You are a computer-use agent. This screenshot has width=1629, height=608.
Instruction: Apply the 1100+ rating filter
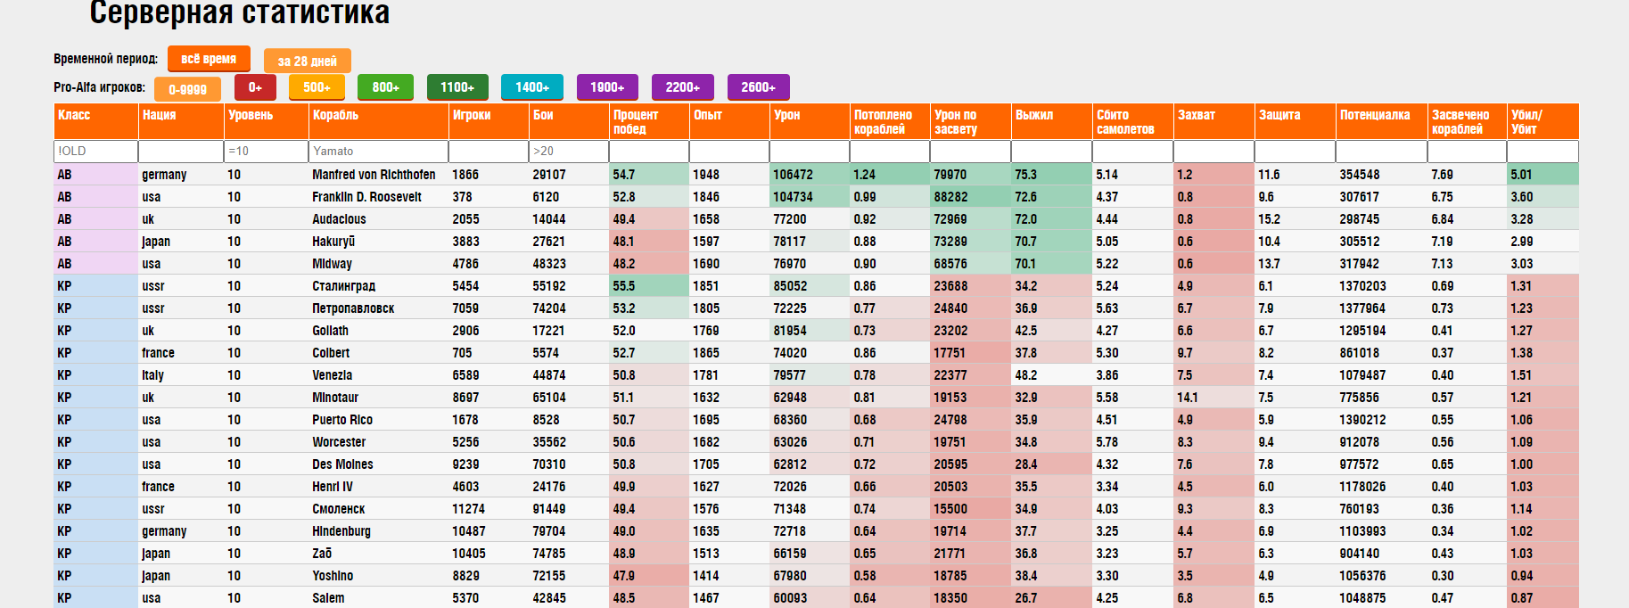click(x=457, y=87)
